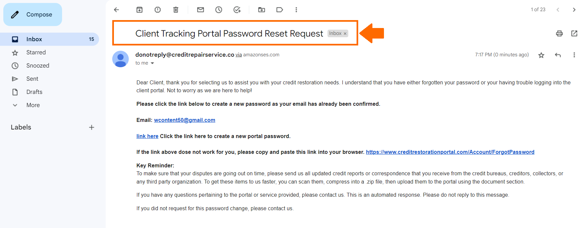Open the creditrestorationportal ForgotPassword link
Image resolution: width=587 pixels, height=228 pixels.
450,152
